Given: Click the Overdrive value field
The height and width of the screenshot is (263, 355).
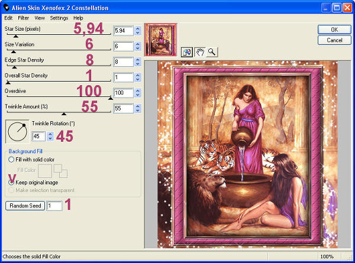Looking at the screenshot, I should (x=123, y=93).
